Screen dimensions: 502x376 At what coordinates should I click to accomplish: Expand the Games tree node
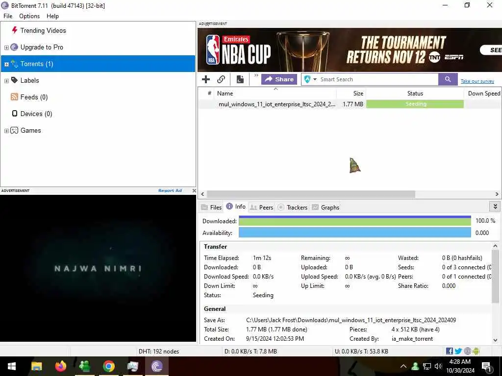[6, 131]
